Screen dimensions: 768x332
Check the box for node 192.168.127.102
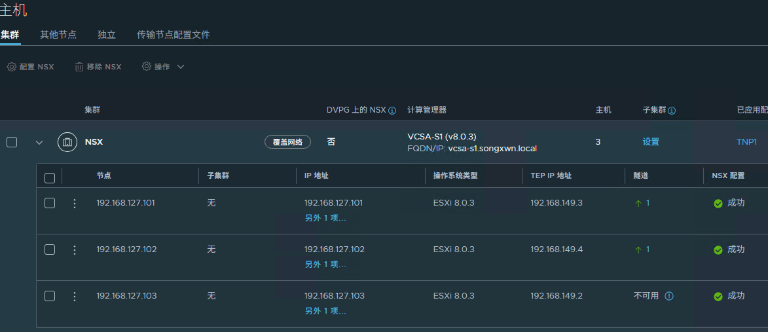(50, 249)
